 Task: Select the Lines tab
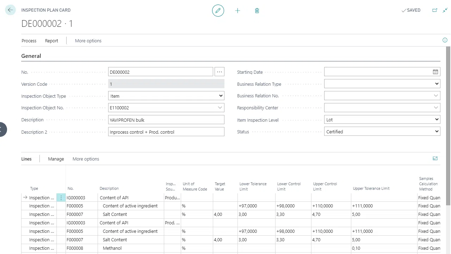[x=26, y=159]
